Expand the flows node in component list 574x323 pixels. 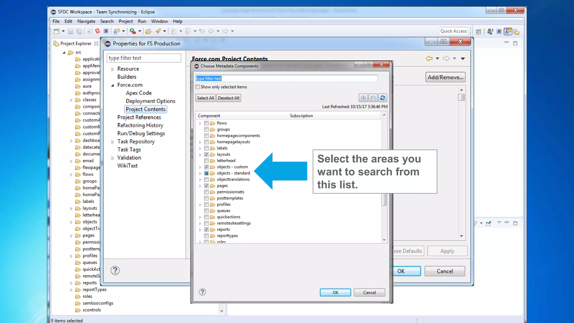coord(200,123)
